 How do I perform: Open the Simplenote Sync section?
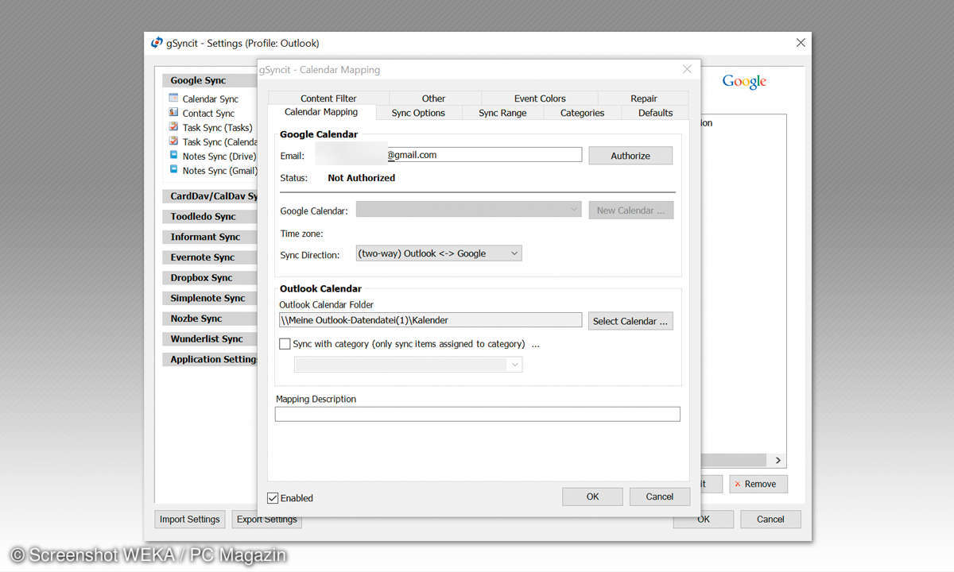pyautogui.click(x=210, y=298)
